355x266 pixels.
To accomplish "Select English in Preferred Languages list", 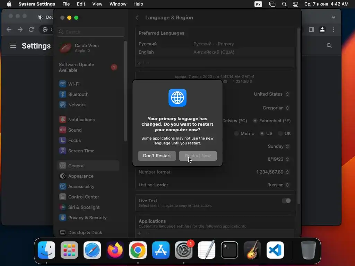I will coord(215,52).
